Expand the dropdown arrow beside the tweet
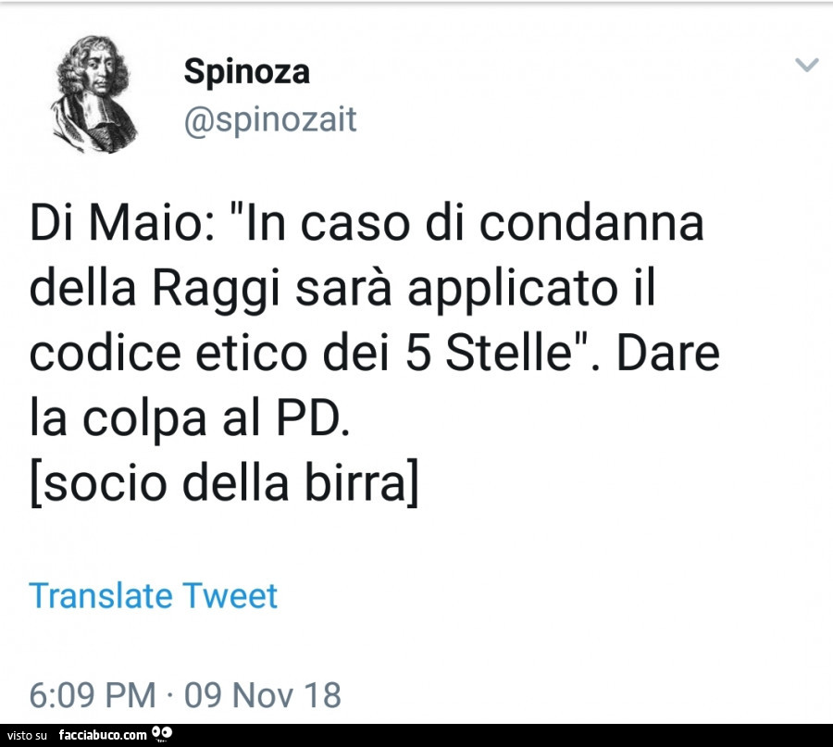This screenshot has height=747, width=833. pyautogui.click(x=807, y=65)
